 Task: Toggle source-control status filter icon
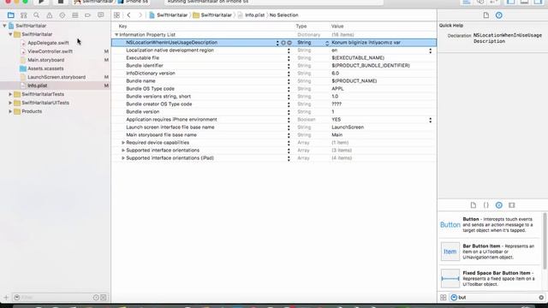click(x=104, y=298)
